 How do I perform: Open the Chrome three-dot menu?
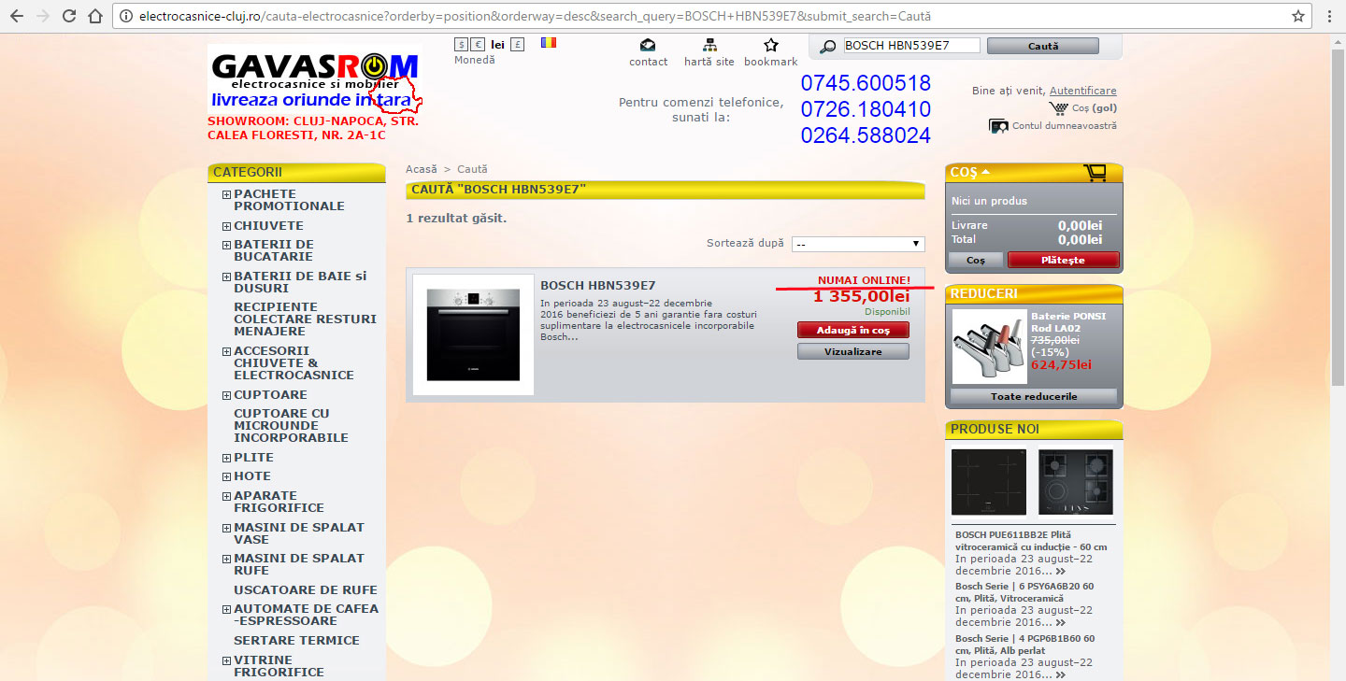(1328, 16)
